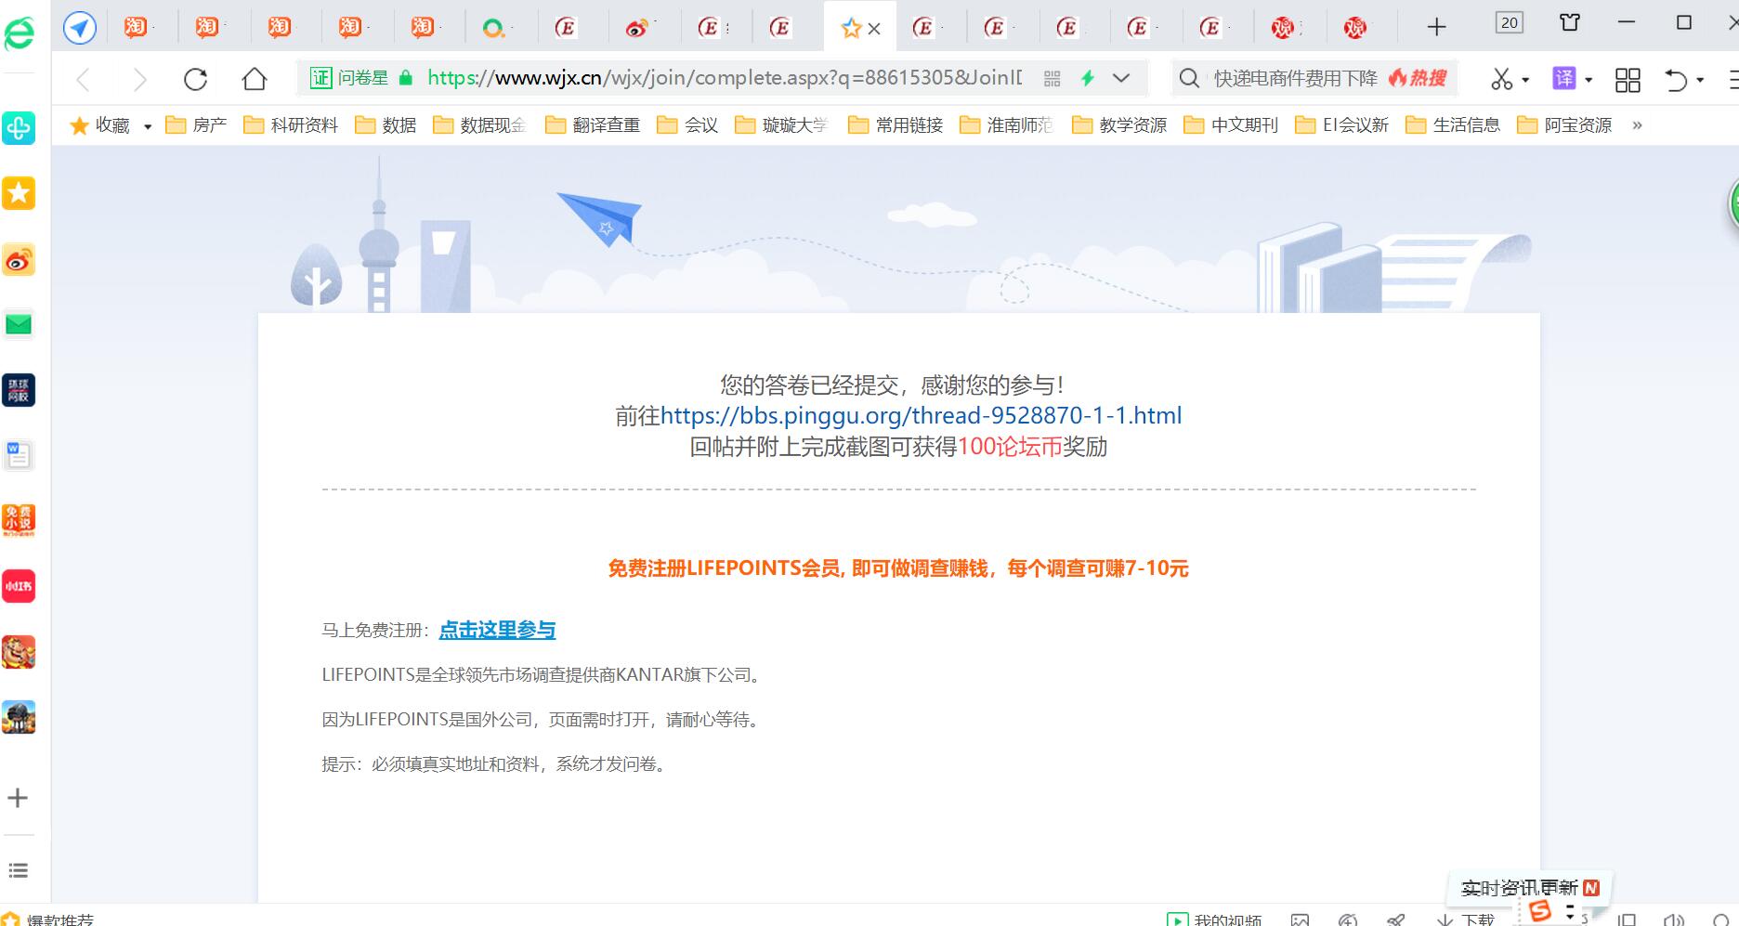The image size is (1739, 926).
Task: Open the 教学资源 bookmark folder
Action: (x=1119, y=125)
